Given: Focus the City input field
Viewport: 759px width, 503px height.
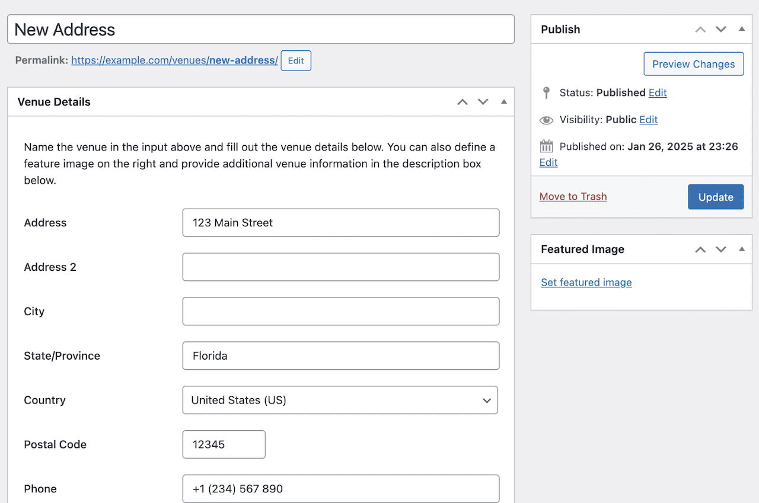Looking at the screenshot, I should pyautogui.click(x=340, y=312).
